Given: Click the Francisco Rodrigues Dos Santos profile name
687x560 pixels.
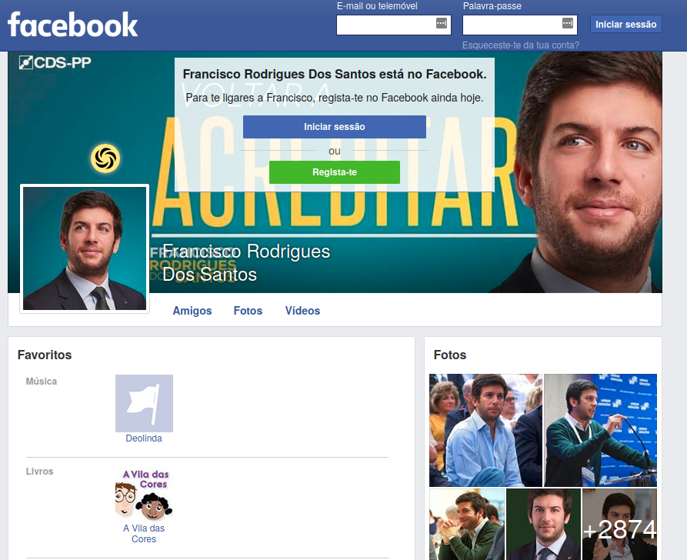Looking at the screenshot, I should [x=245, y=263].
